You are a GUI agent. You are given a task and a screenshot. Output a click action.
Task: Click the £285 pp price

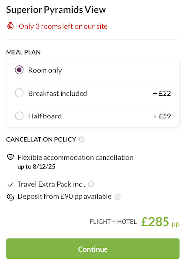[x=160, y=222]
